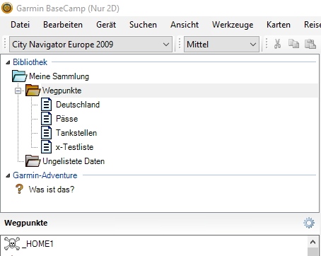
Task: Select the Deutschland list
Action: pyautogui.click(x=78, y=105)
